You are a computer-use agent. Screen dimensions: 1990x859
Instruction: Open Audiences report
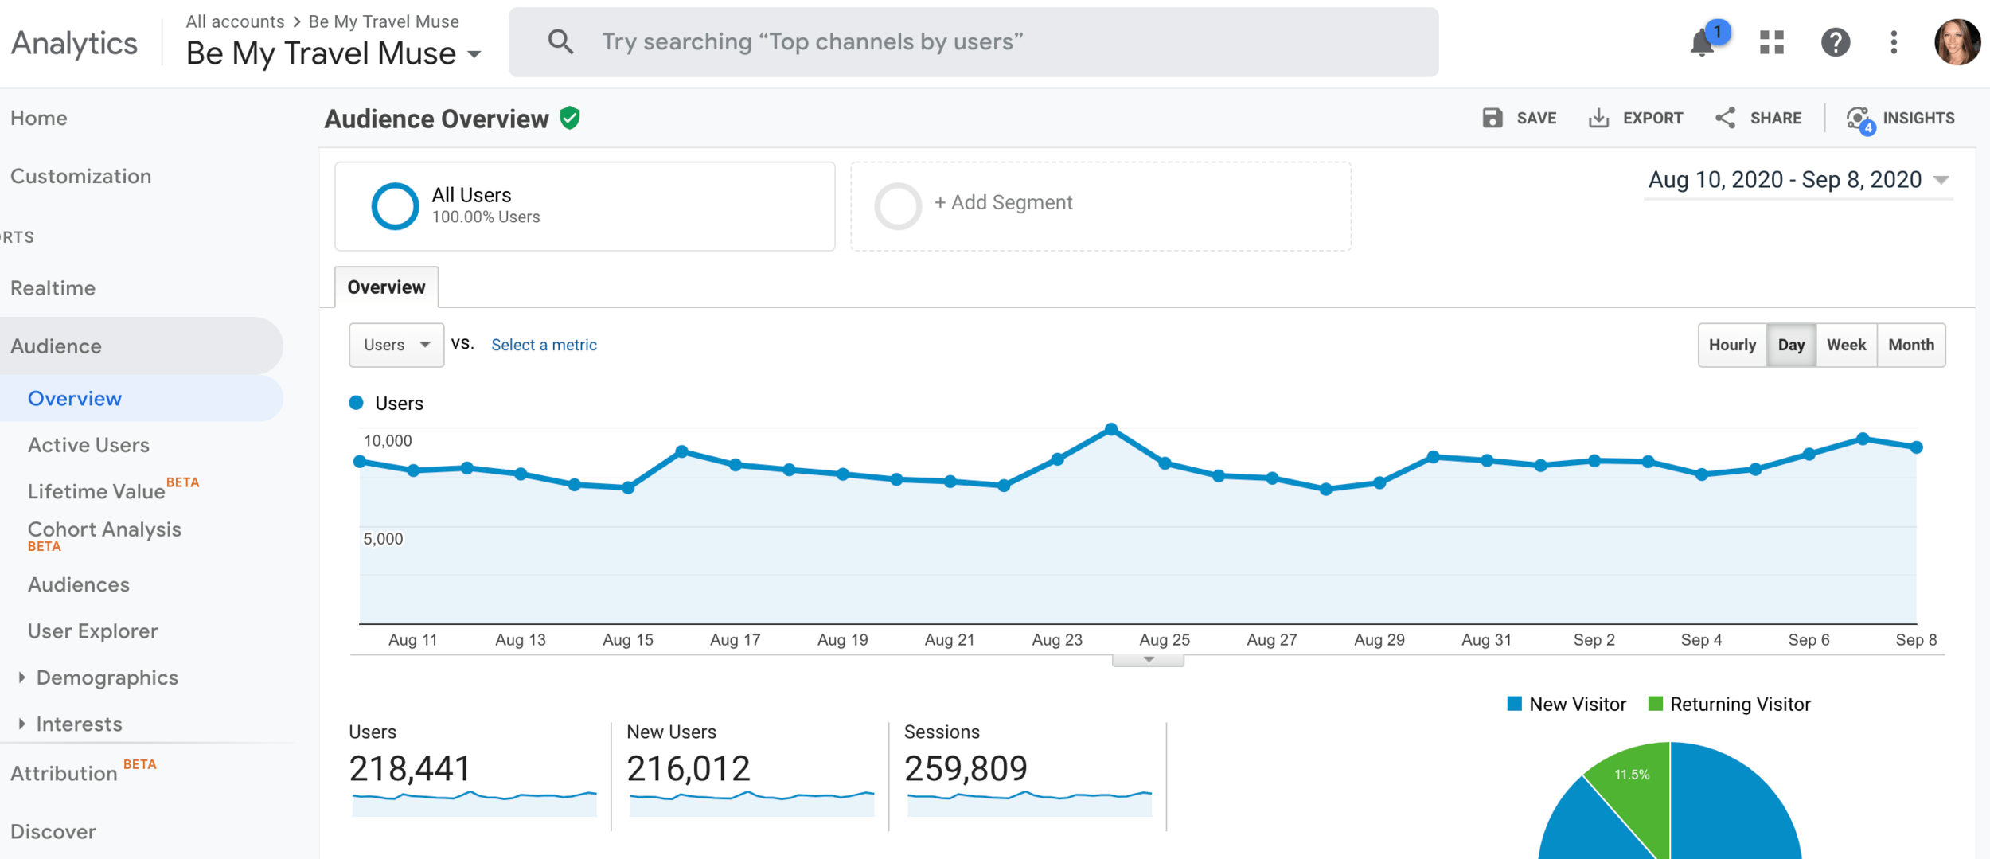78,584
